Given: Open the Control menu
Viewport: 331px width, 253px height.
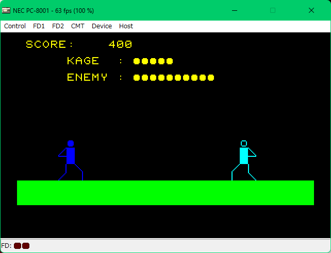Looking at the screenshot, I should tap(15, 26).
